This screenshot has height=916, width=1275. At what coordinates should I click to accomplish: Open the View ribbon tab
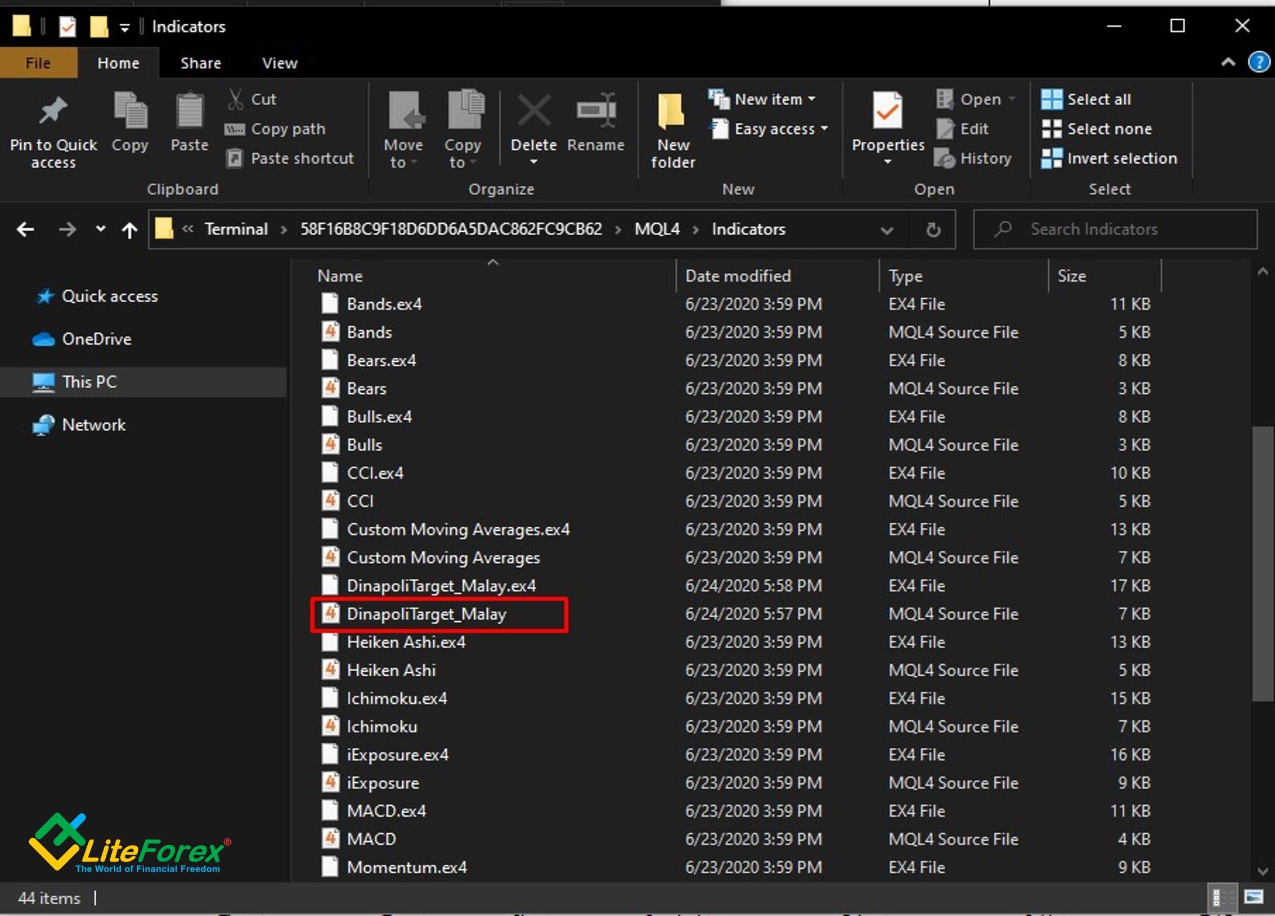point(279,63)
